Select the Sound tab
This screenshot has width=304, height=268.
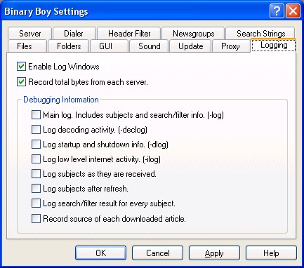[x=149, y=46]
